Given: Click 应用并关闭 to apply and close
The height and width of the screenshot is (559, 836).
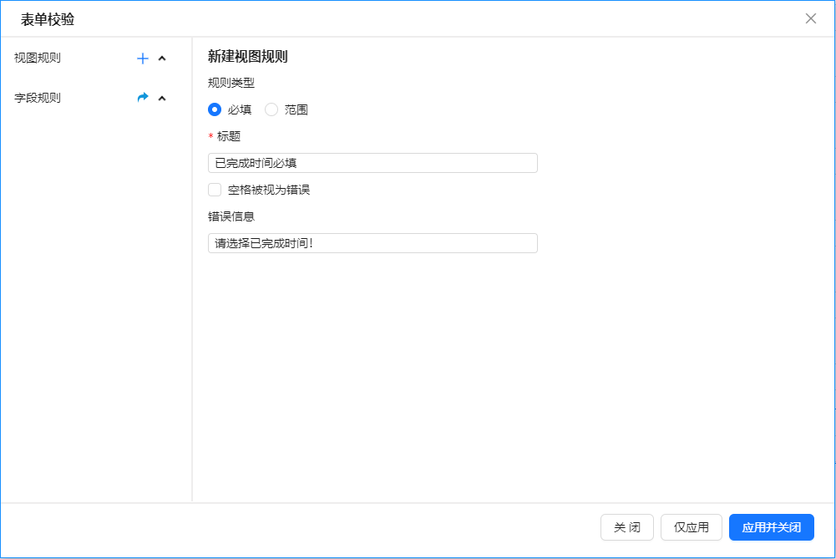Looking at the screenshot, I should [771, 527].
